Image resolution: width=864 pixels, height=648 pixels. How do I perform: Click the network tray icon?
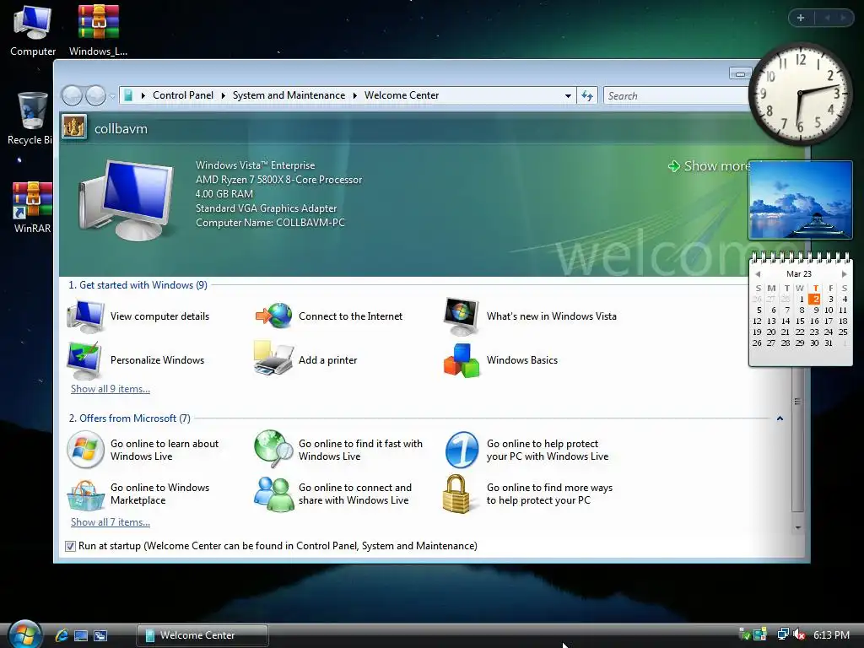[x=783, y=634]
